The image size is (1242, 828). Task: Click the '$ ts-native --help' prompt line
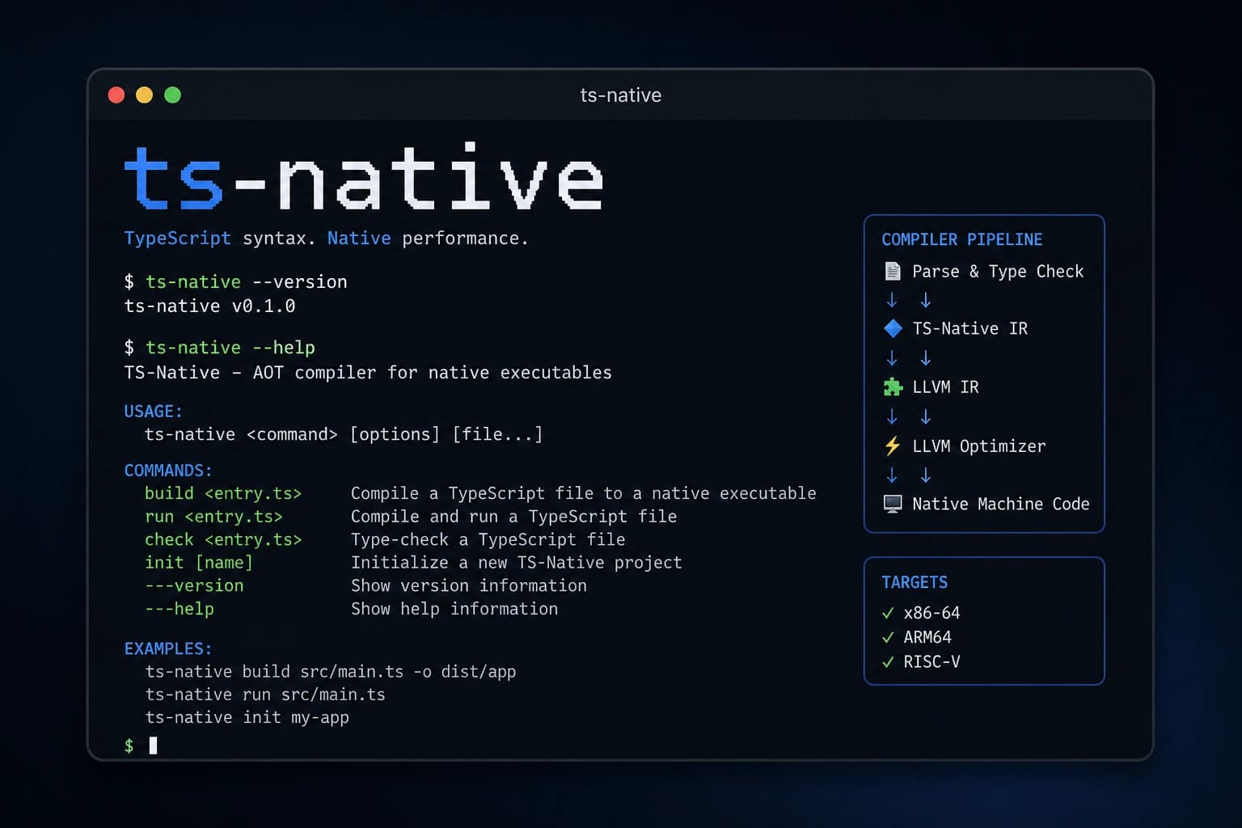(219, 348)
